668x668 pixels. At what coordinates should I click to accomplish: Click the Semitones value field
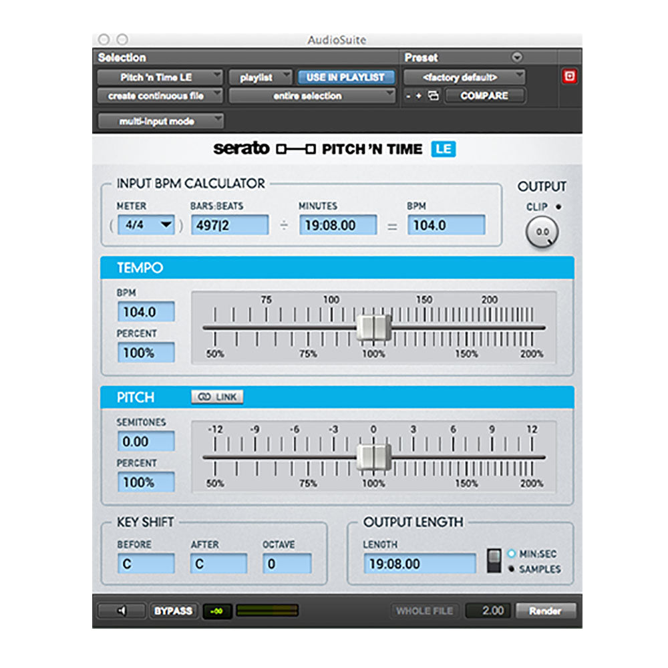point(146,442)
